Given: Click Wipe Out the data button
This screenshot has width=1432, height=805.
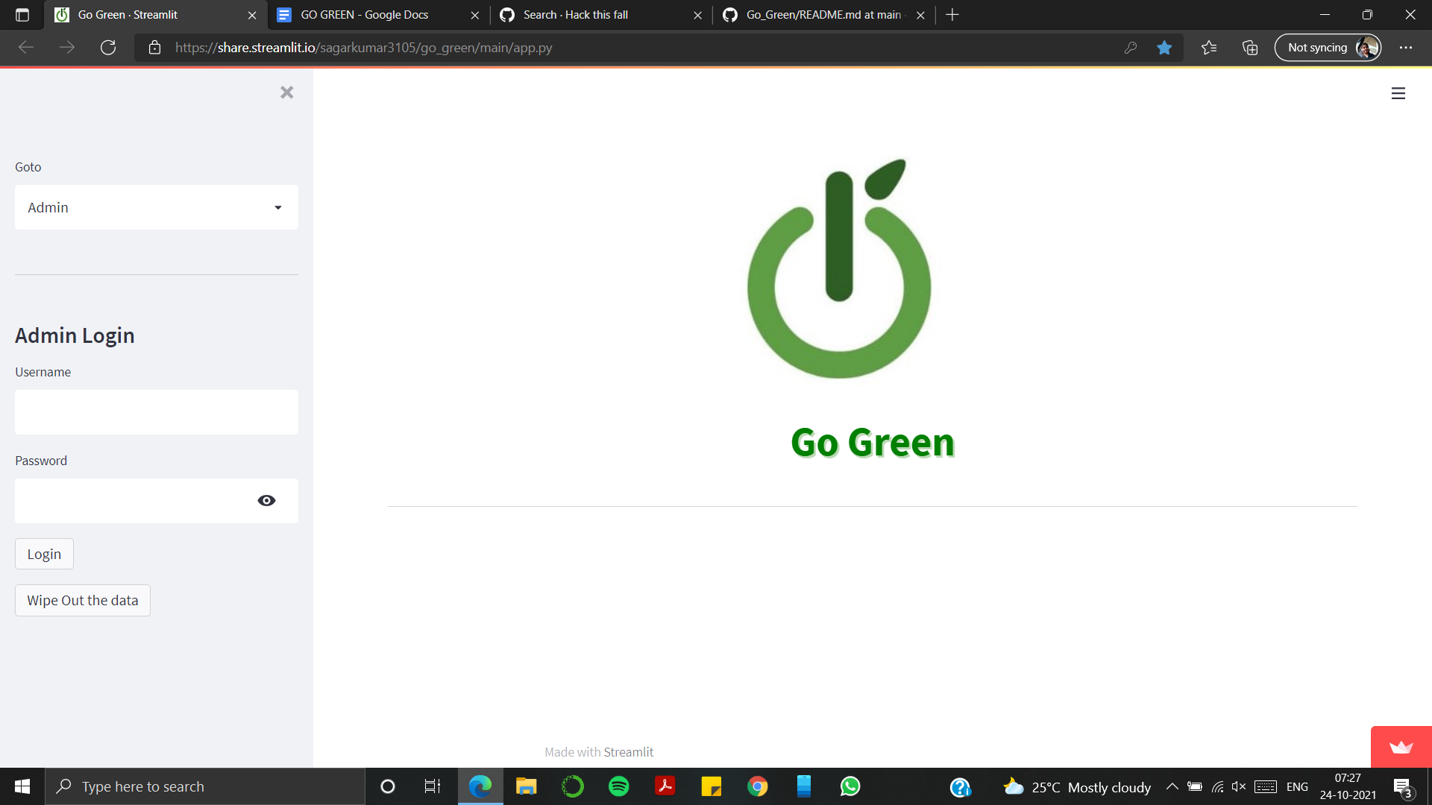Looking at the screenshot, I should [83, 601].
